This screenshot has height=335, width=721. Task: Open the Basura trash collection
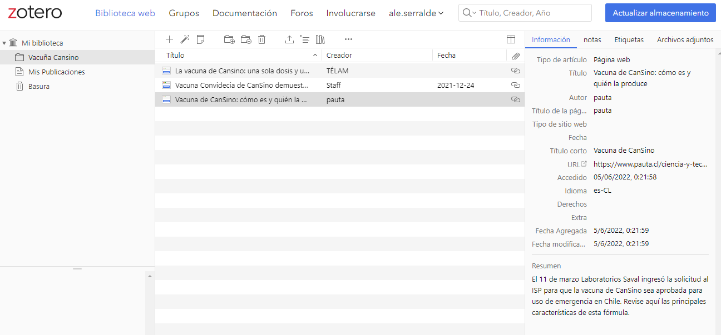pos(77,86)
